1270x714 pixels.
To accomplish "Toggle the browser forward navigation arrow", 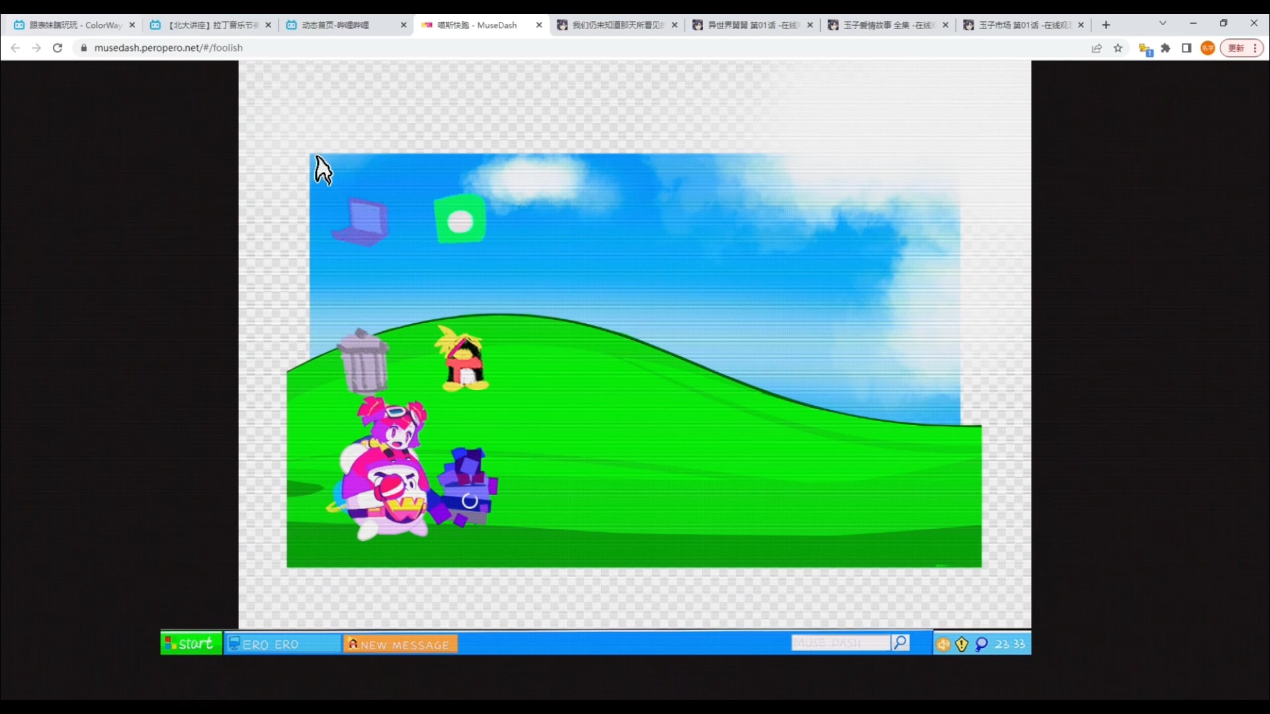I will click(35, 48).
